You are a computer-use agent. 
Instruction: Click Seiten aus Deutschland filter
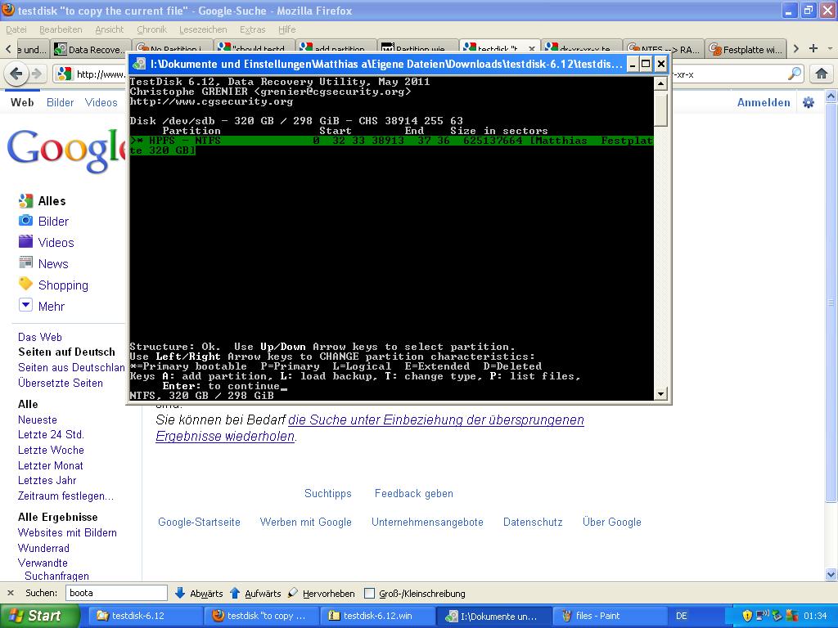click(x=72, y=367)
